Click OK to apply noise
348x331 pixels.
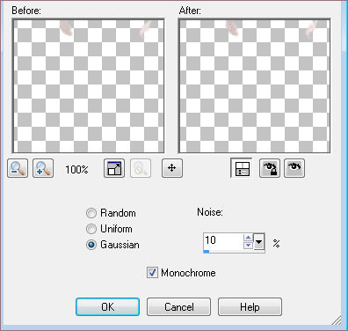tap(107, 307)
